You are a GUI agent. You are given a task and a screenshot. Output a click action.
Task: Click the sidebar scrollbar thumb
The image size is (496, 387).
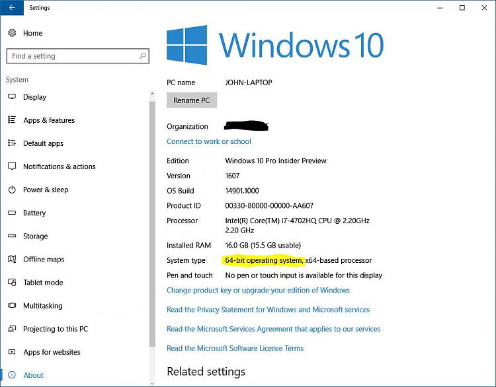tap(152, 225)
